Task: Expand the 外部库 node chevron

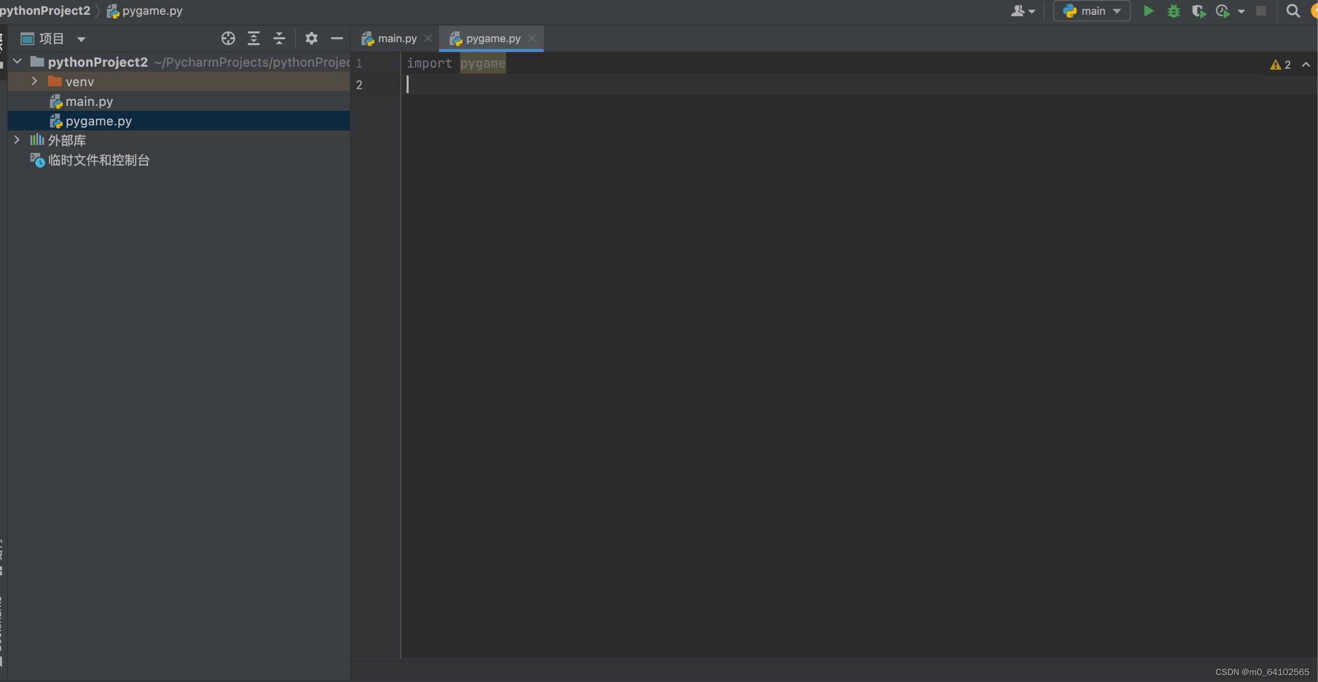Action: tap(17, 140)
